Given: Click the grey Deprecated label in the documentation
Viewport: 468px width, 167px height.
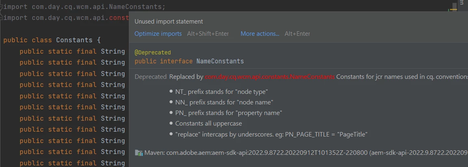Looking at the screenshot, I should coord(150,76).
